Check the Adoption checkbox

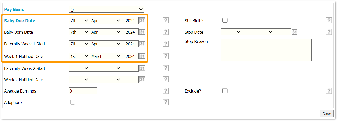click(x=73, y=102)
